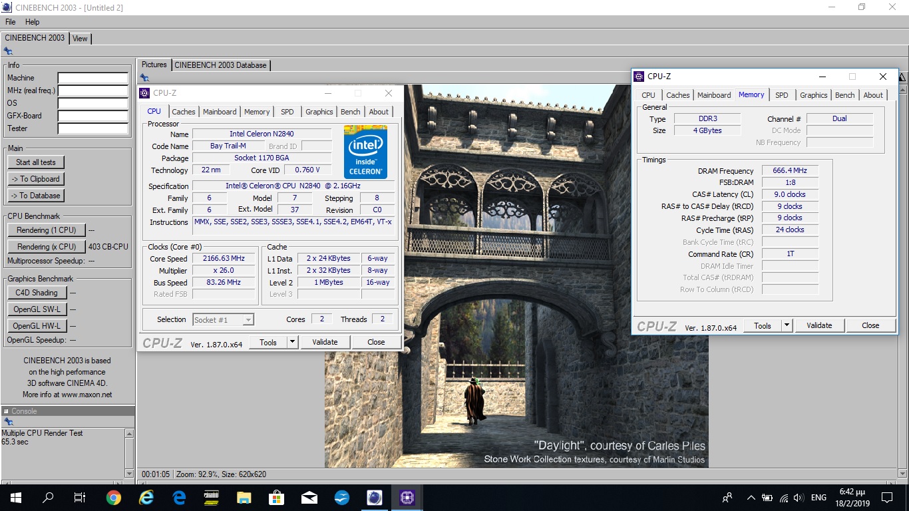Open the Wi-Fi network tray icon
This screenshot has height=511, width=909.
[x=784, y=497]
